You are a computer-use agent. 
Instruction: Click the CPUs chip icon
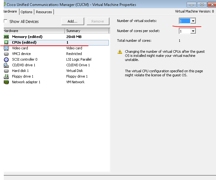tap(6, 42)
